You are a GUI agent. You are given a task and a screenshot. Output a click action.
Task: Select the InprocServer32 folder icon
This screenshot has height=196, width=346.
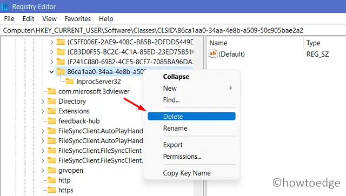point(70,82)
